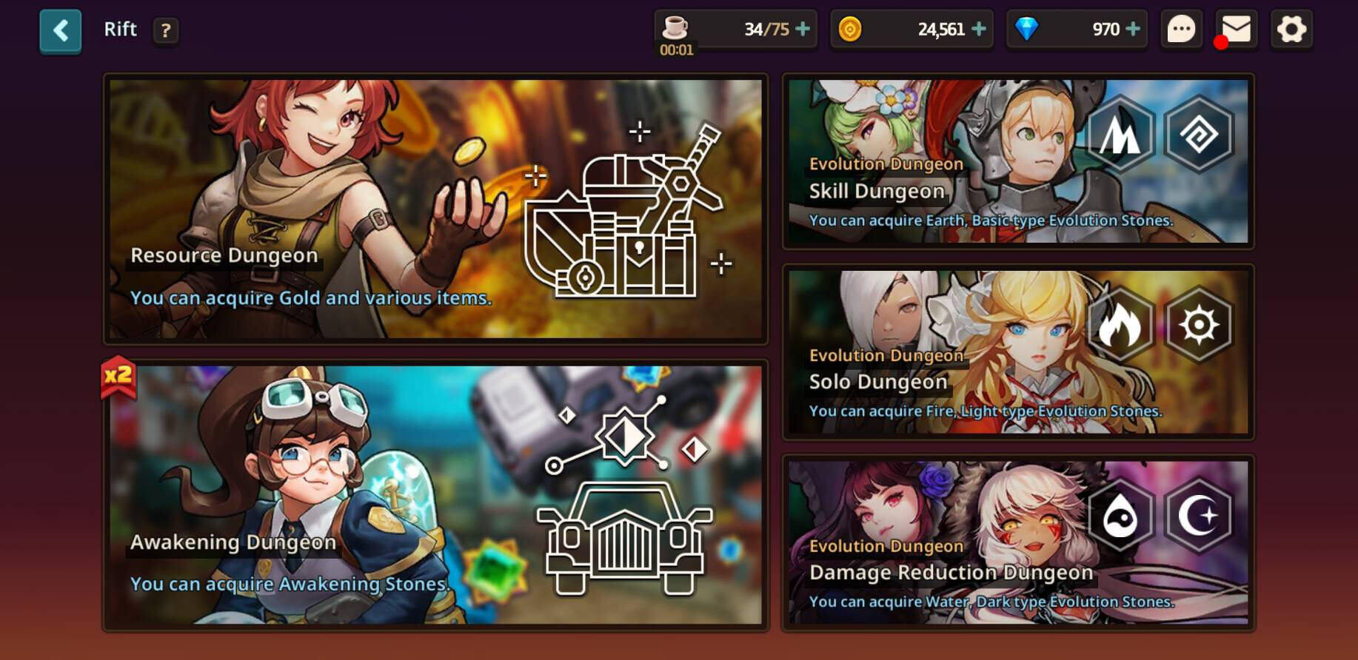Open the Damage Reduction Dungeon panel
This screenshot has width=1358, height=660.
1018,543
